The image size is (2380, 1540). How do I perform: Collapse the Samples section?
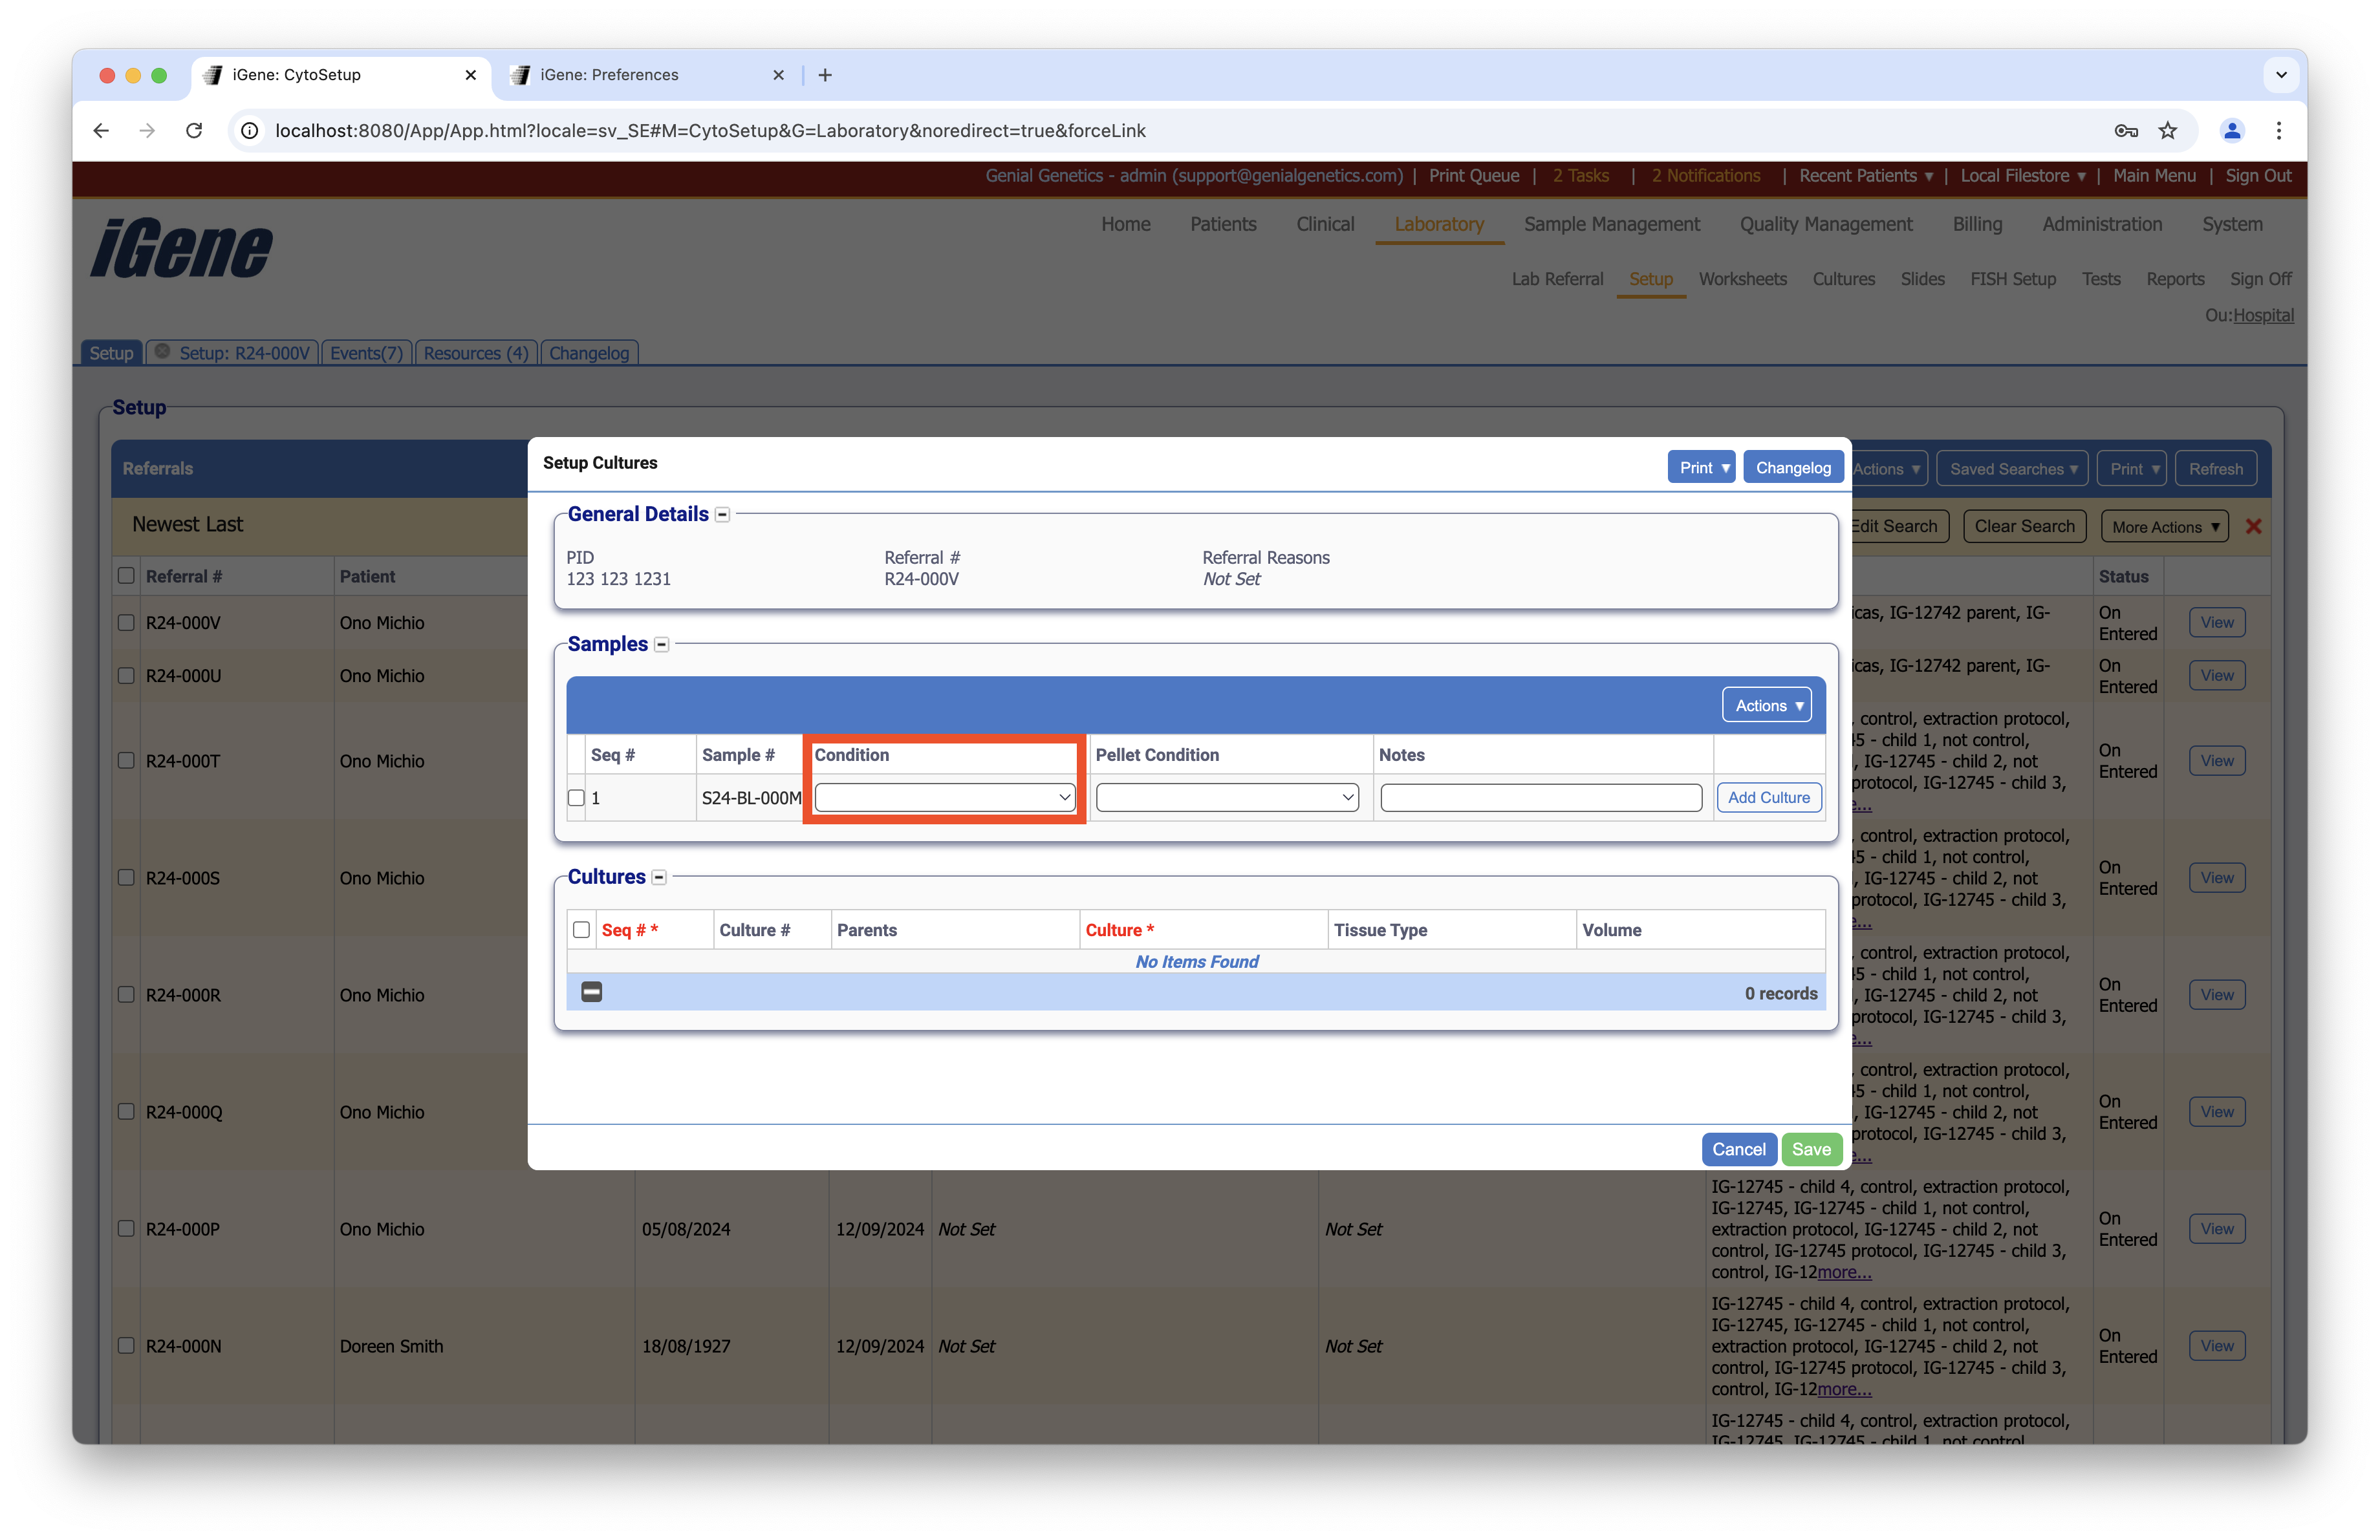[x=661, y=645]
